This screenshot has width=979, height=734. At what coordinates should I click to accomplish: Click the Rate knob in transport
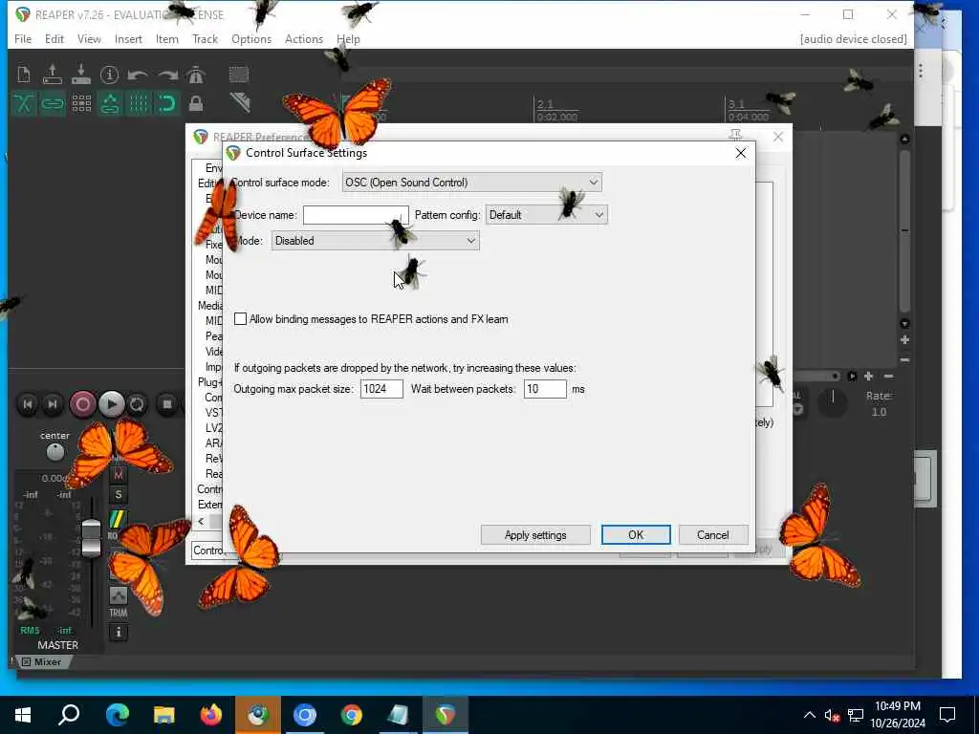(x=833, y=402)
